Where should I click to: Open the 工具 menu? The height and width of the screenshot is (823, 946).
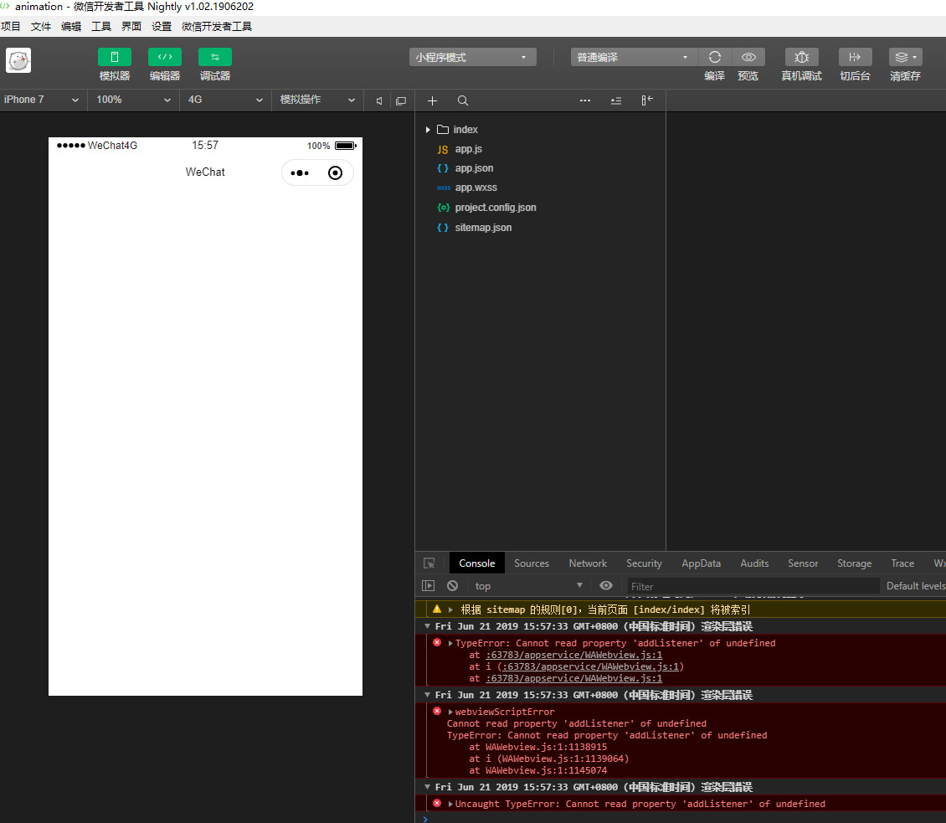[100, 27]
